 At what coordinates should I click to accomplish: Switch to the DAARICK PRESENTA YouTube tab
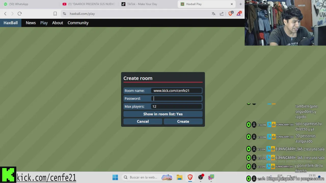pos(89,4)
